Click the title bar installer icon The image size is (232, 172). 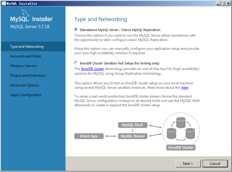pos(3,3)
